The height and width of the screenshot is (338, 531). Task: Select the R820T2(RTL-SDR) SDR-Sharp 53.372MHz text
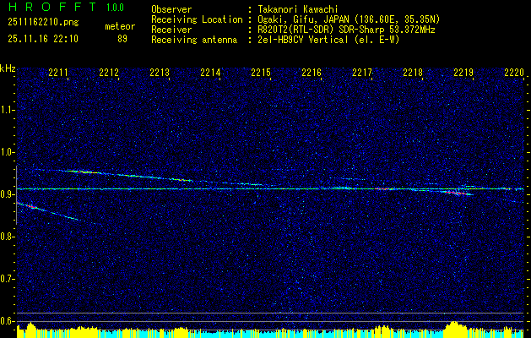pyautogui.click(x=346, y=30)
